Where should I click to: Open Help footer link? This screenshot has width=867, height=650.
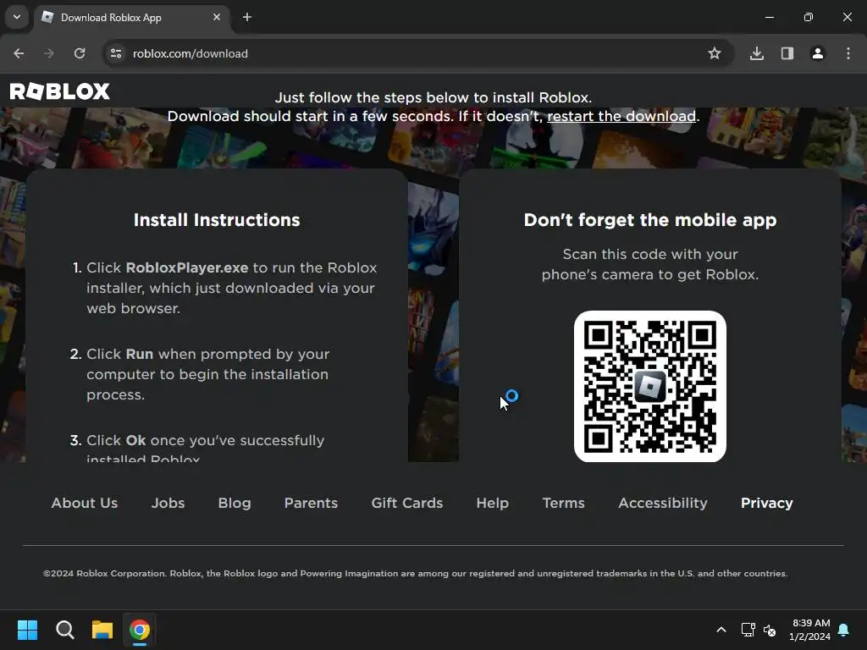tap(493, 503)
